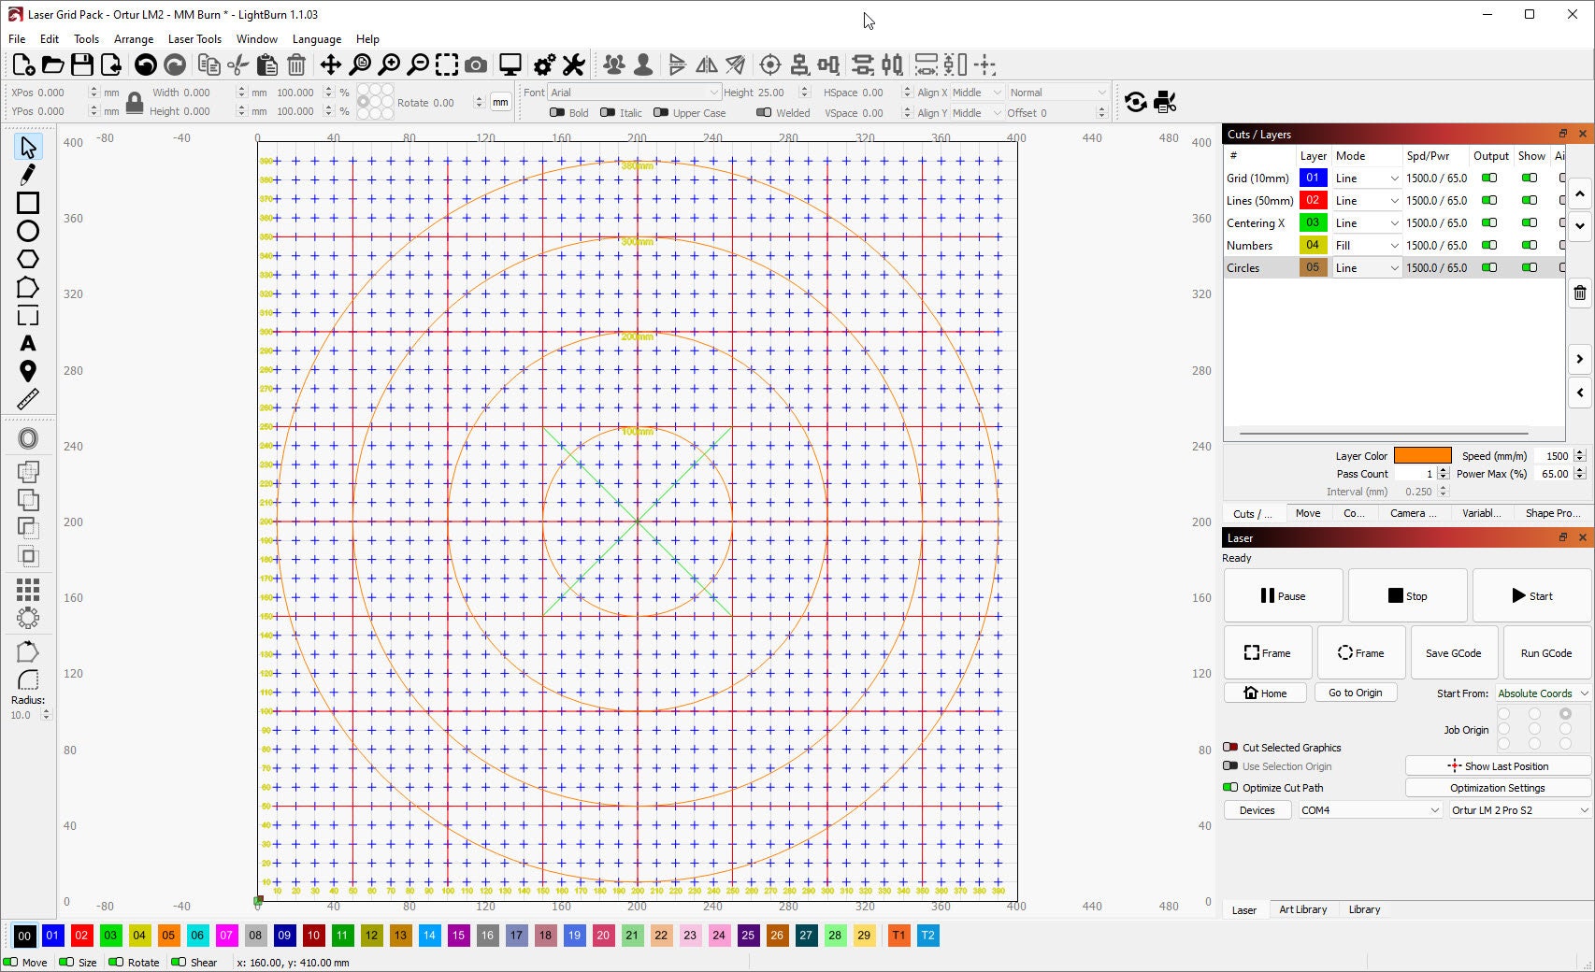Open Optimization Settings

point(1496,788)
